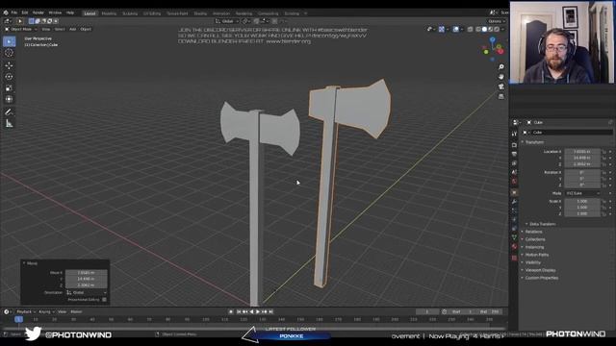Click the timeline End frame field
Viewport: 616px width, 346px height.
490,311
